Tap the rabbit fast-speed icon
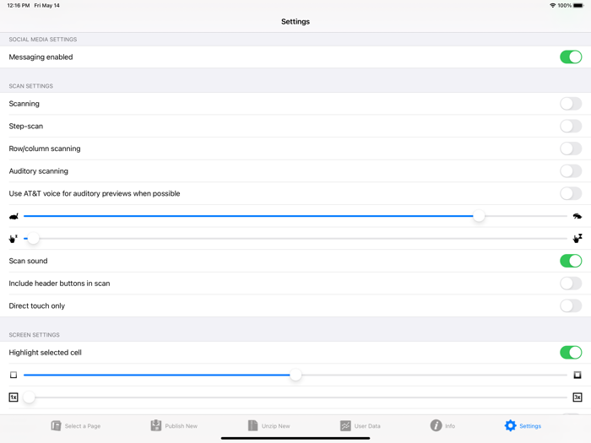Image resolution: width=591 pixels, height=443 pixels. (577, 216)
